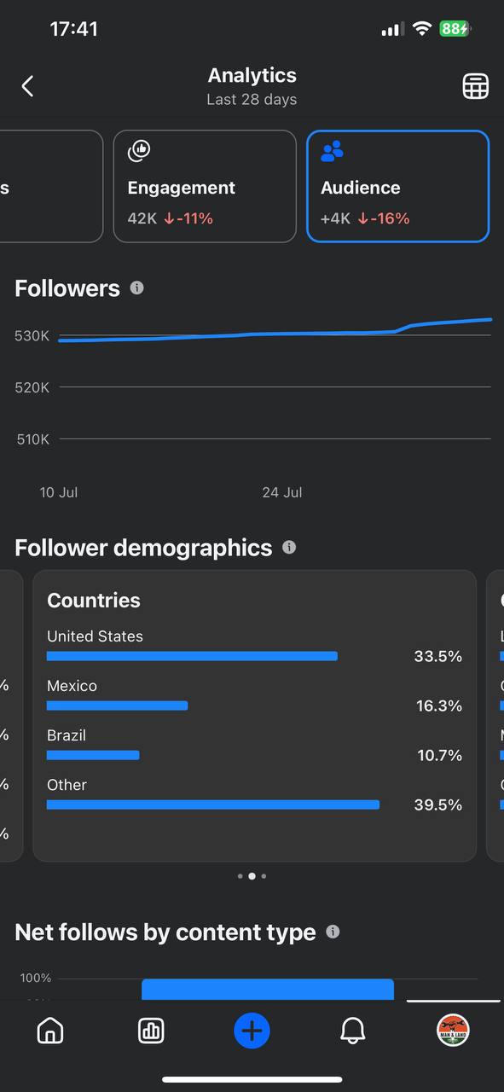Tap the Follower demographics info icon
This screenshot has width=504, height=1092.
point(289,547)
